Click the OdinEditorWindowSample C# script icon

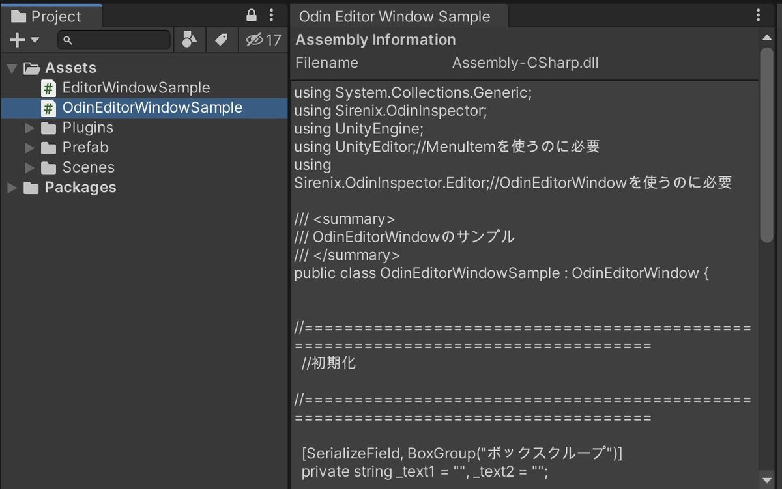coord(49,108)
